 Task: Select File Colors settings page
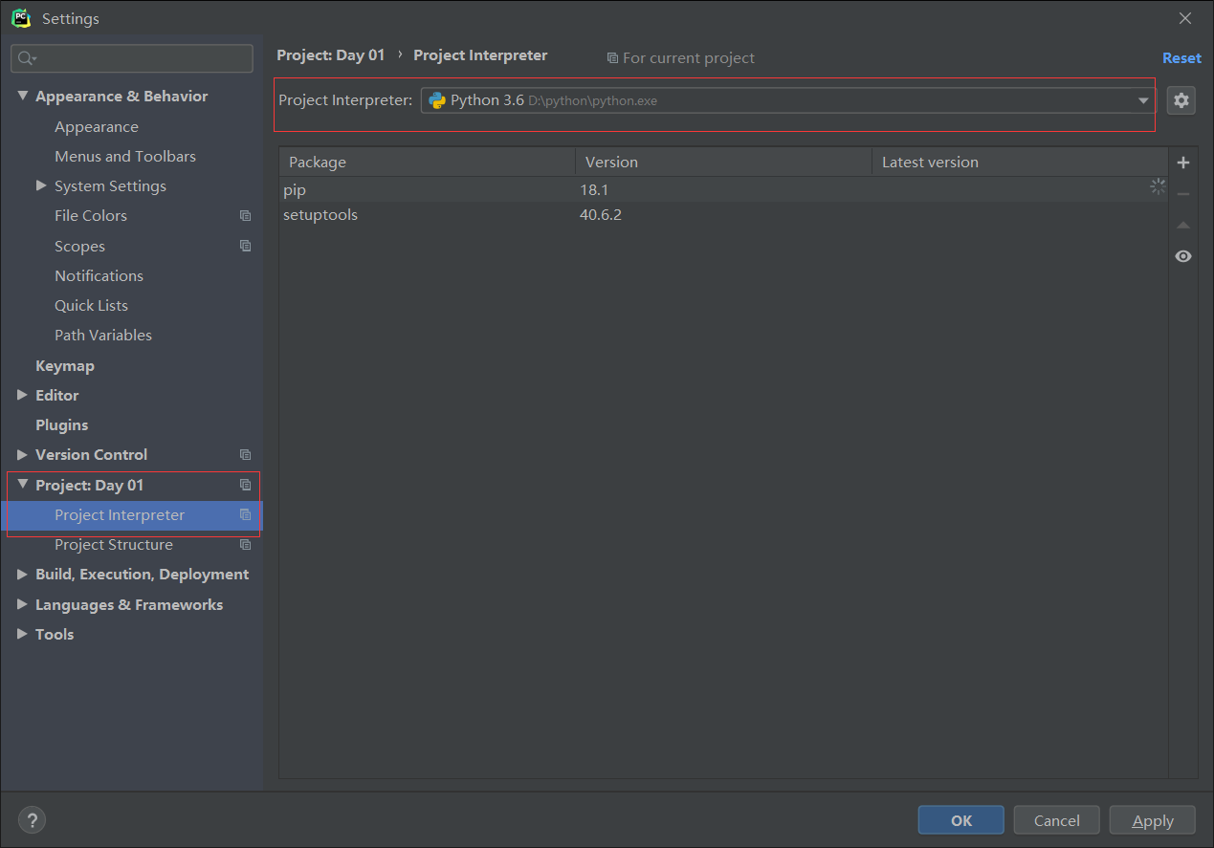[x=91, y=216]
